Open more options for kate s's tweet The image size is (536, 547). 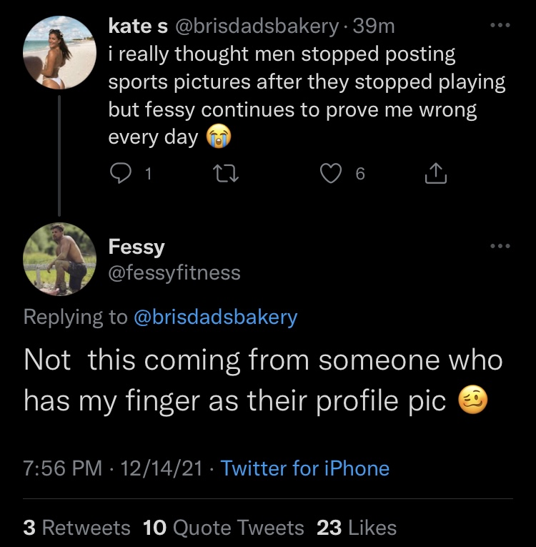(500, 25)
